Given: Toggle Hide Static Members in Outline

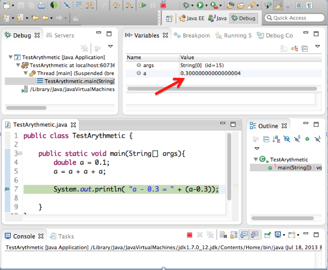Looking at the screenshot, I should 297,139.
